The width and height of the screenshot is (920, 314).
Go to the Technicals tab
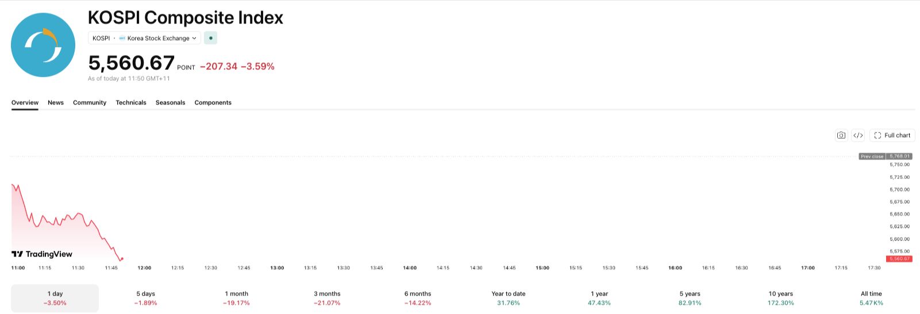coord(131,103)
